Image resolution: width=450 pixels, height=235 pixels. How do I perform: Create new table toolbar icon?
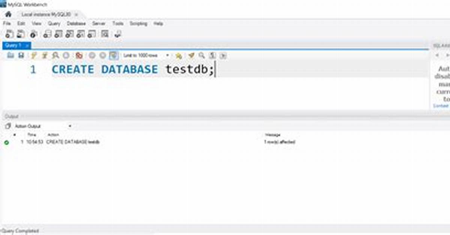coord(58,34)
